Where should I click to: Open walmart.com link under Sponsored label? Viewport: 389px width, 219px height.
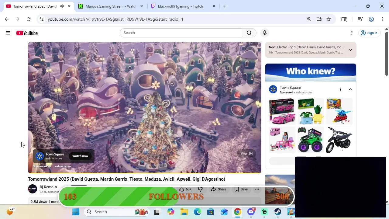tap(63, 166)
